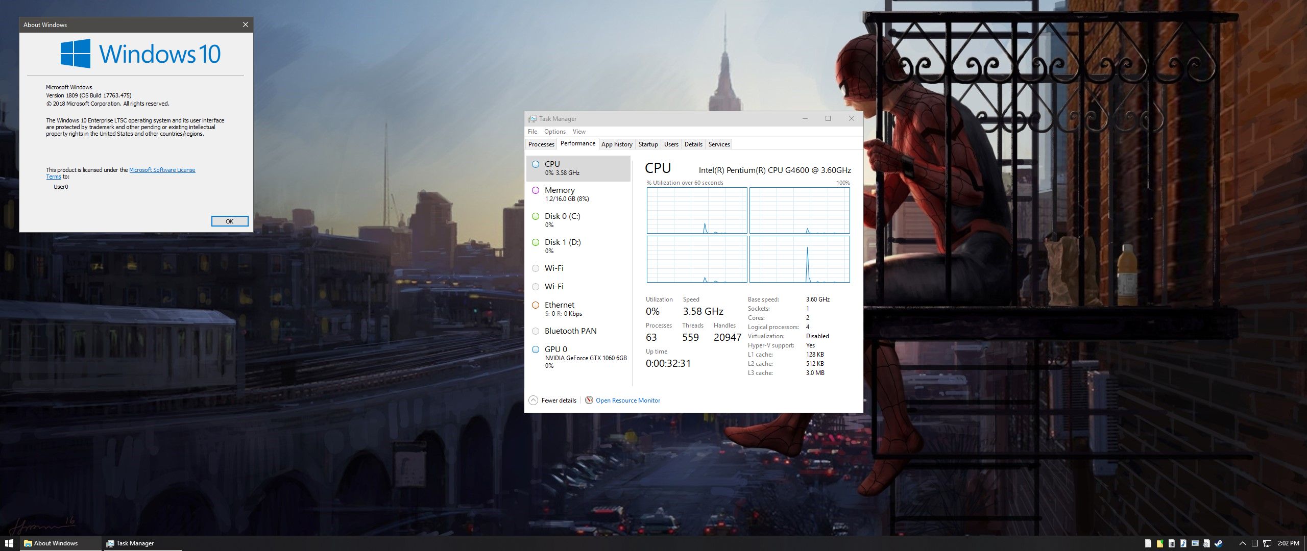Click the Up time value 0:00:32:31
This screenshot has width=1307, height=551.
tap(668, 363)
